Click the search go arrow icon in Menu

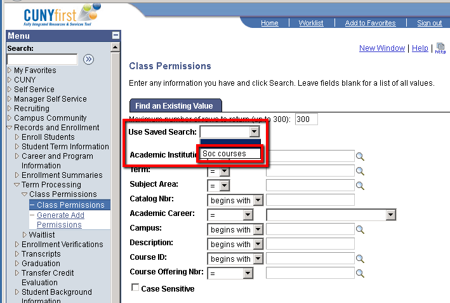click(88, 59)
